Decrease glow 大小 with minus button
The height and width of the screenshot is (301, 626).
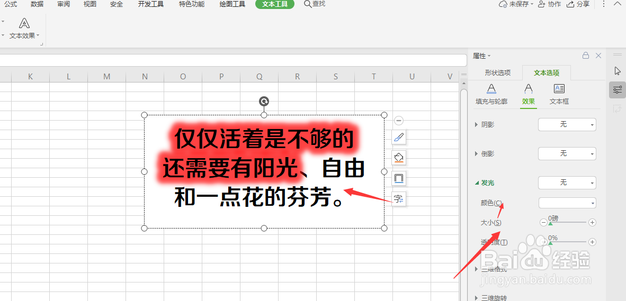pos(544,223)
